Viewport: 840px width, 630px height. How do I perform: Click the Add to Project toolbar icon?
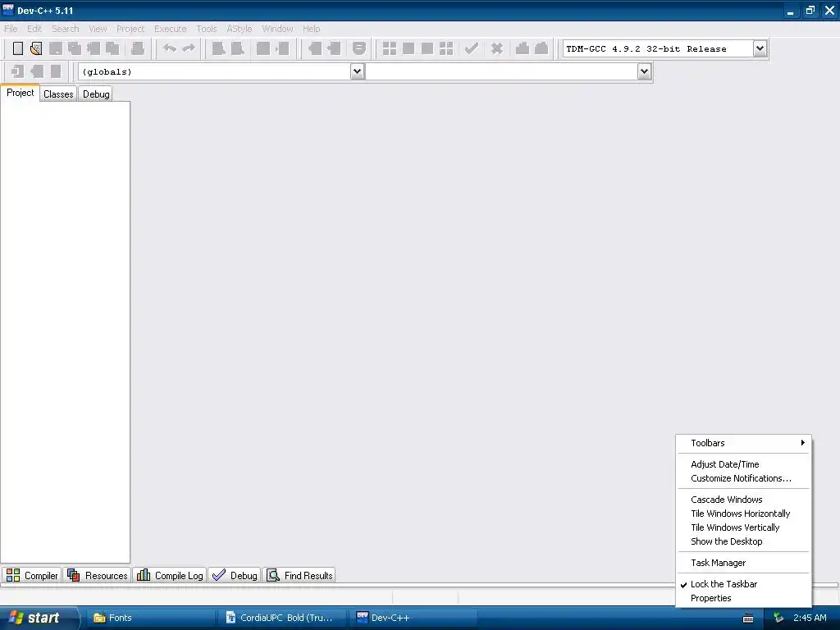315,48
